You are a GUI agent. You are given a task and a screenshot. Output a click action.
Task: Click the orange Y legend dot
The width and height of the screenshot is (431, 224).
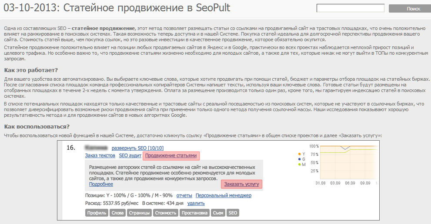pos(299,154)
